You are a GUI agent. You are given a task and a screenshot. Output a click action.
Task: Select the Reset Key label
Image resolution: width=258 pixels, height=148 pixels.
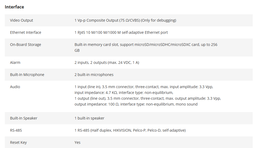coord(18,142)
